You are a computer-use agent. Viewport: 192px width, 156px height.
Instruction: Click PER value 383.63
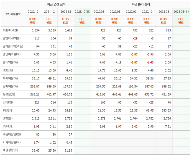click(x=166, y=111)
